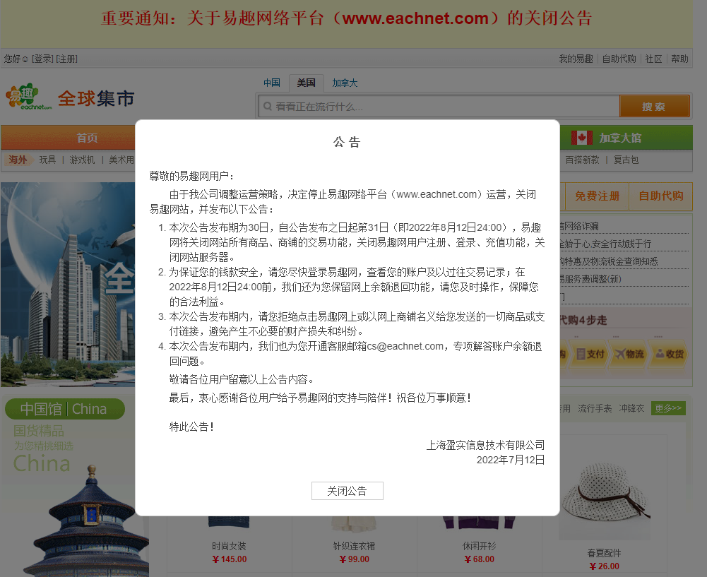Click the 注册 link
This screenshot has width=707, height=577.
click(x=66, y=59)
